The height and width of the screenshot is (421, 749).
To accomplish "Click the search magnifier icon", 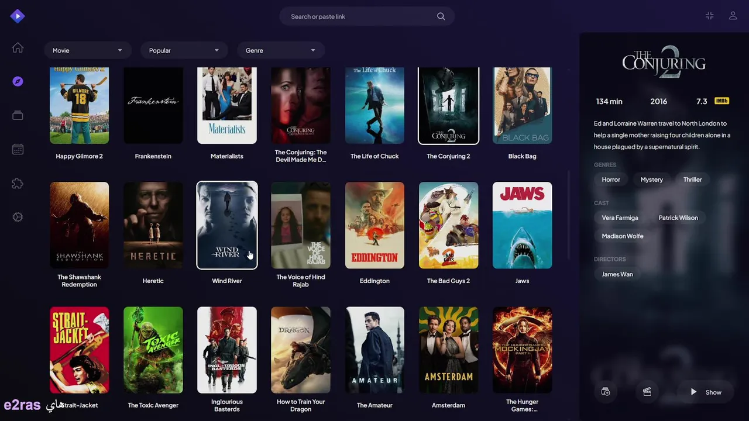I will pyautogui.click(x=441, y=16).
